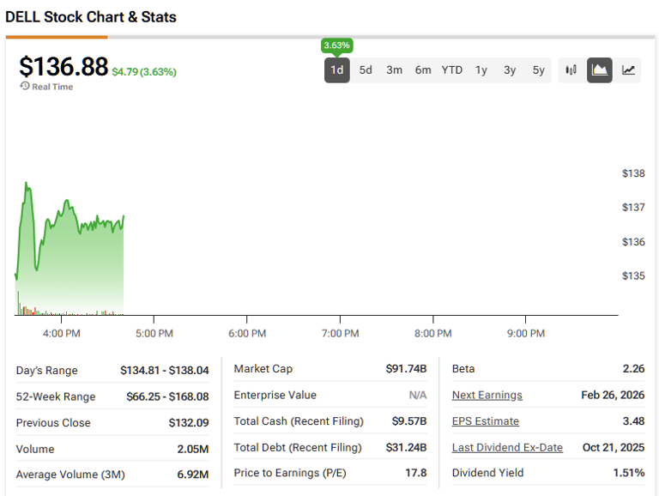Switch chart range to 5d
The height and width of the screenshot is (496, 659).
click(x=366, y=70)
